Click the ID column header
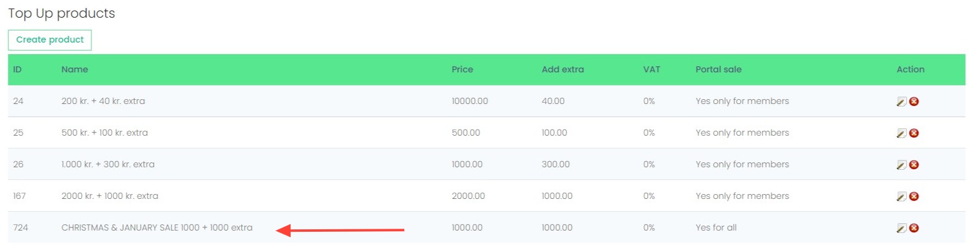This screenshot has height=250, width=969. [x=17, y=69]
